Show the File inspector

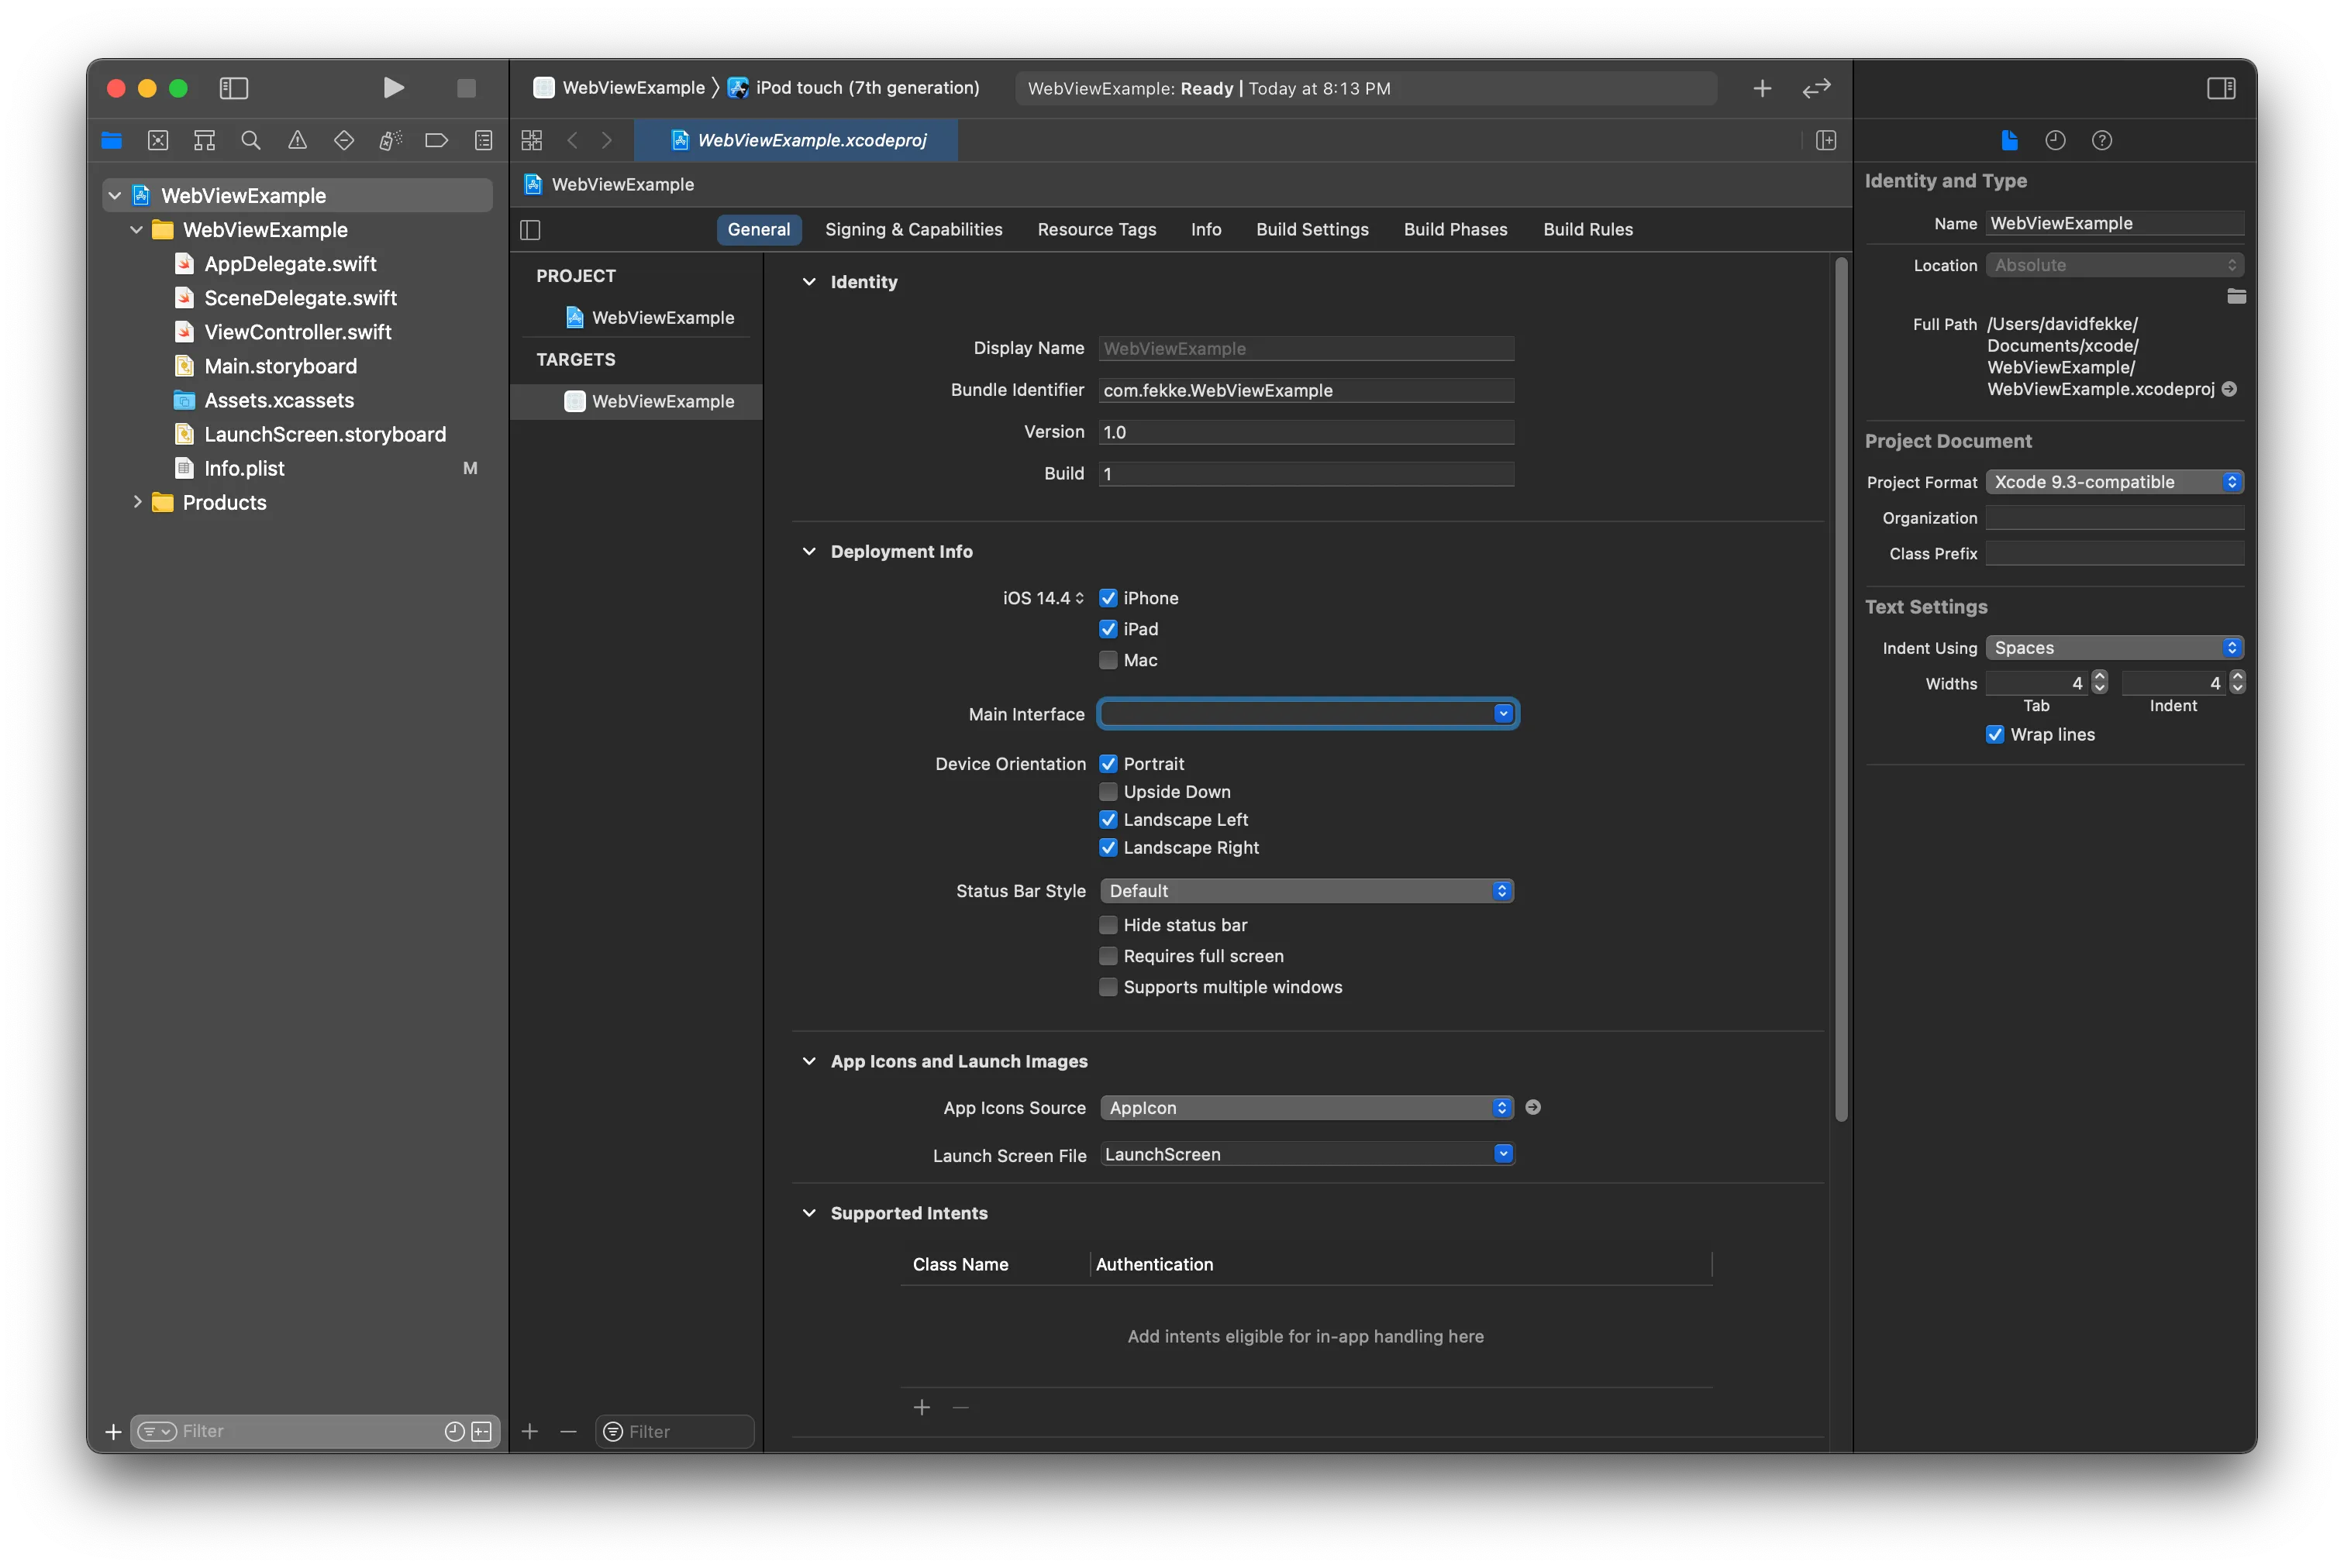tap(2009, 140)
